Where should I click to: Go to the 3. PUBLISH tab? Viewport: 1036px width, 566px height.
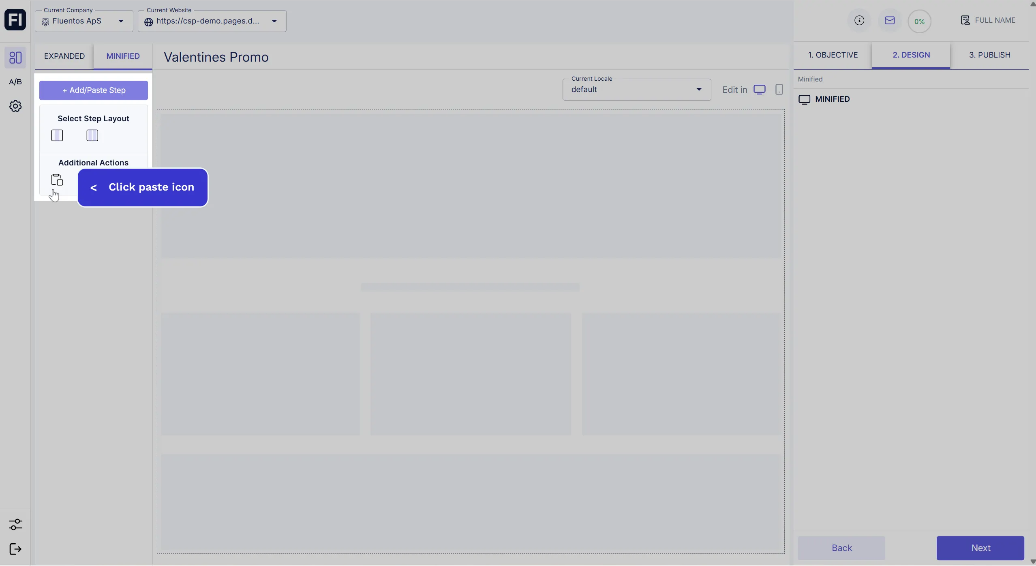tap(989, 55)
